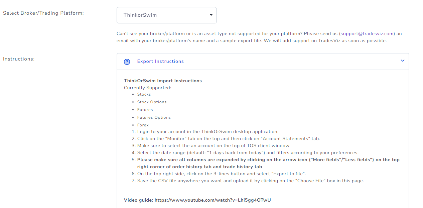Toggle the chevron beside Export Instructions

(402, 61)
